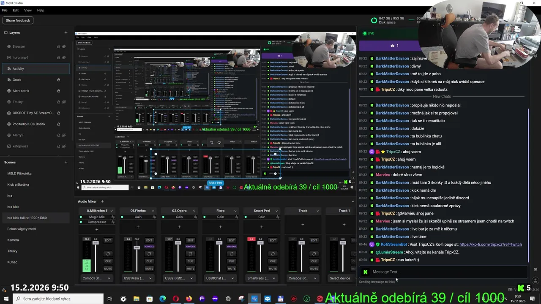Viewport: 541px width, 304px height.
Task: Click Kick platform icon in message box
Action: [x=366, y=272]
